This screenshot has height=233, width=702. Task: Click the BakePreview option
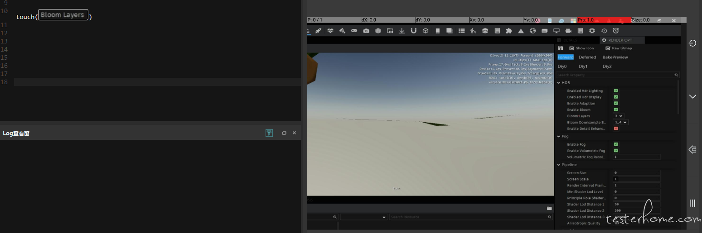[615, 57]
